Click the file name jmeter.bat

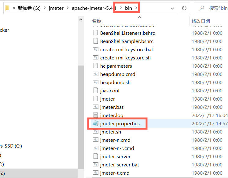click(x=112, y=107)
